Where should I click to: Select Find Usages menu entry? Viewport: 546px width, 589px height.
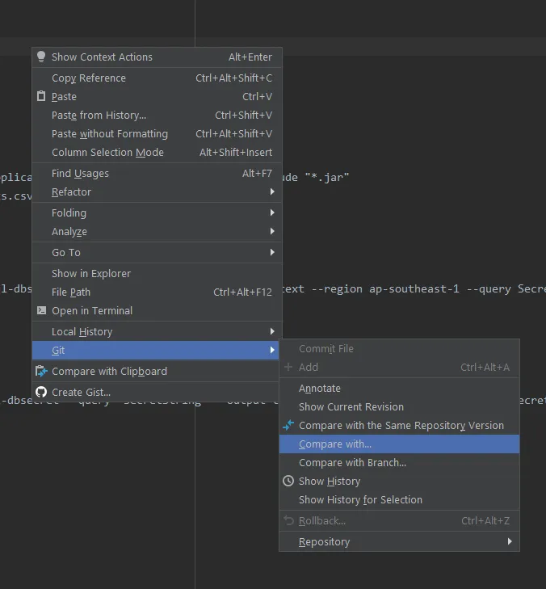click(x=80, y=173)
